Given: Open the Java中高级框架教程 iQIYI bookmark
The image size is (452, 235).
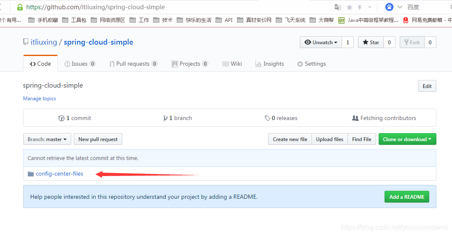Looking at the screenshot, I should pos(368,20).
